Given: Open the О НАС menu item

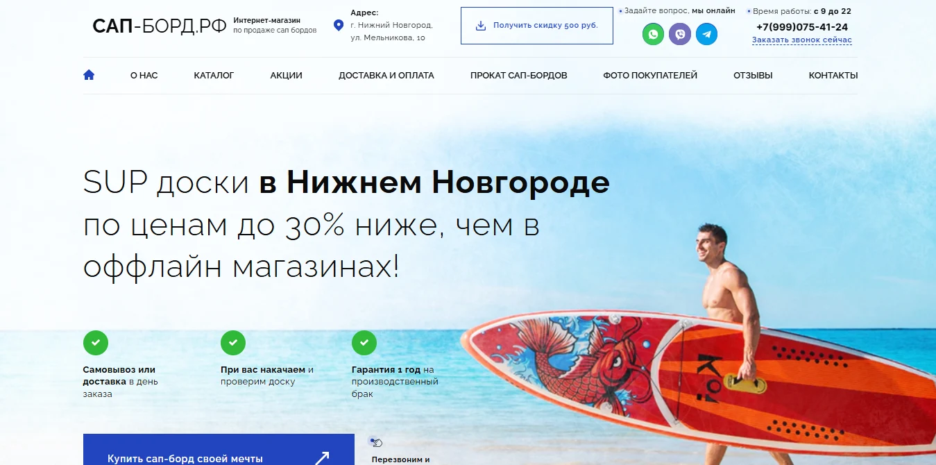Looking at the screenshot, I should 144,75.
